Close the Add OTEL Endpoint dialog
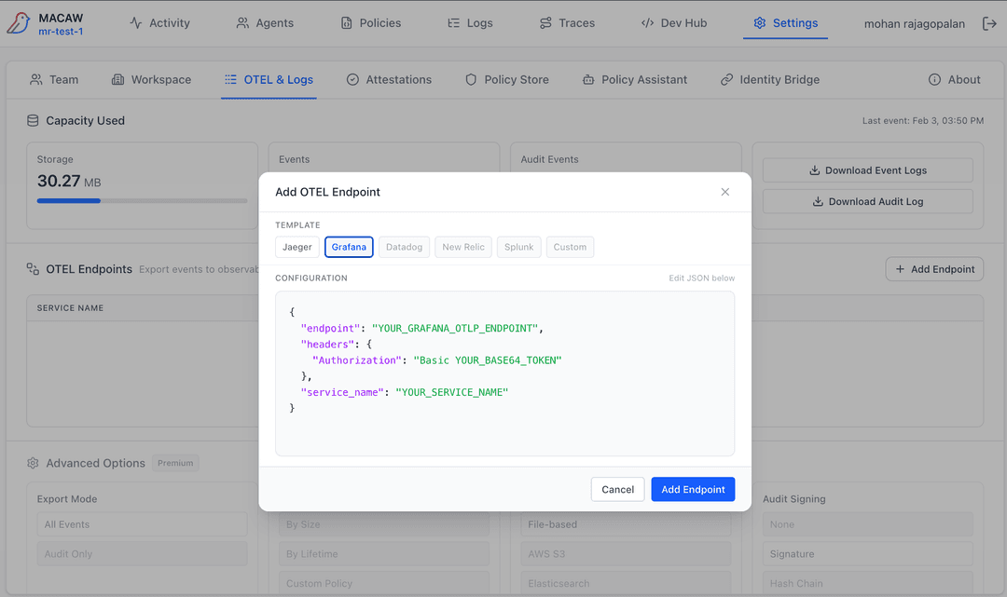The image size is (1007, 597). 725,192
